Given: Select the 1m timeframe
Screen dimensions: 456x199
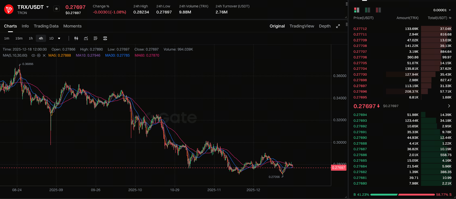Looking at the screenshot, I should tap(7, 38).
